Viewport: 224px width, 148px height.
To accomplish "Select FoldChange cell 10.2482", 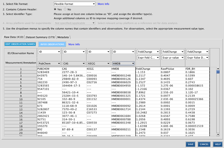I will tap(148, 113).
